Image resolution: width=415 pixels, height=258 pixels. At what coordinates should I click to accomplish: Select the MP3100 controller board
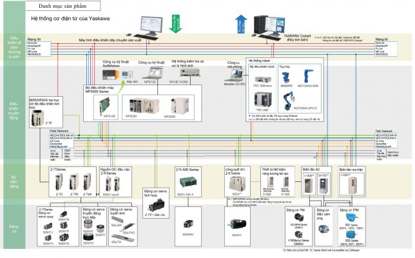tap(104, 105)
